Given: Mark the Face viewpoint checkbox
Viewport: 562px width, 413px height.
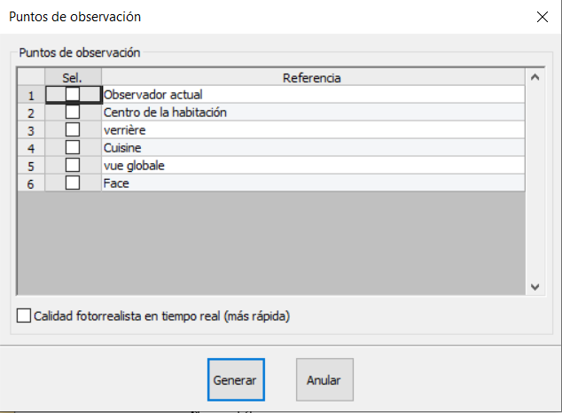Looking at the screenshot, I should (73, 183).
